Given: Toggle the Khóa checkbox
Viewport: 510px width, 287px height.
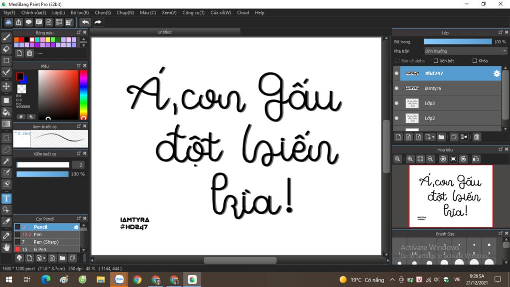Looking at the screenshot, I should [475, 61].
